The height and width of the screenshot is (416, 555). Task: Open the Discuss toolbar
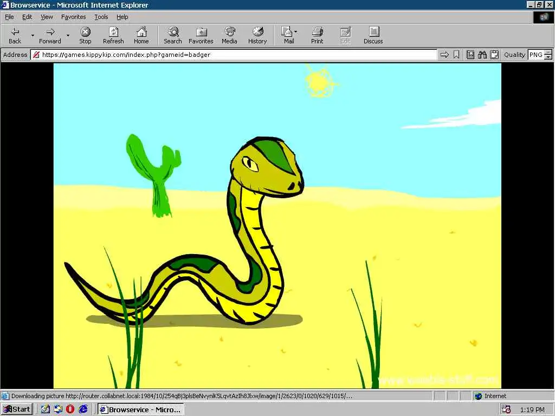point(373,35)
